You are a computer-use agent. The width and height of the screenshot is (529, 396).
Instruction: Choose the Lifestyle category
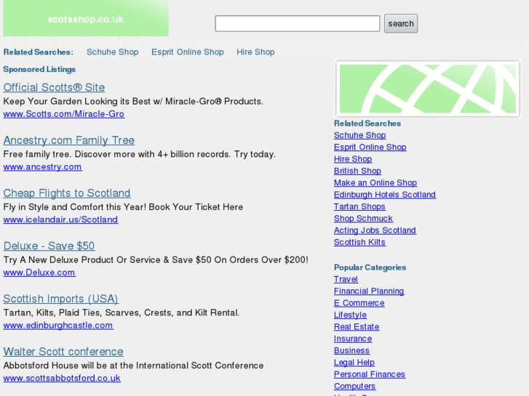(x=350, y=315)
